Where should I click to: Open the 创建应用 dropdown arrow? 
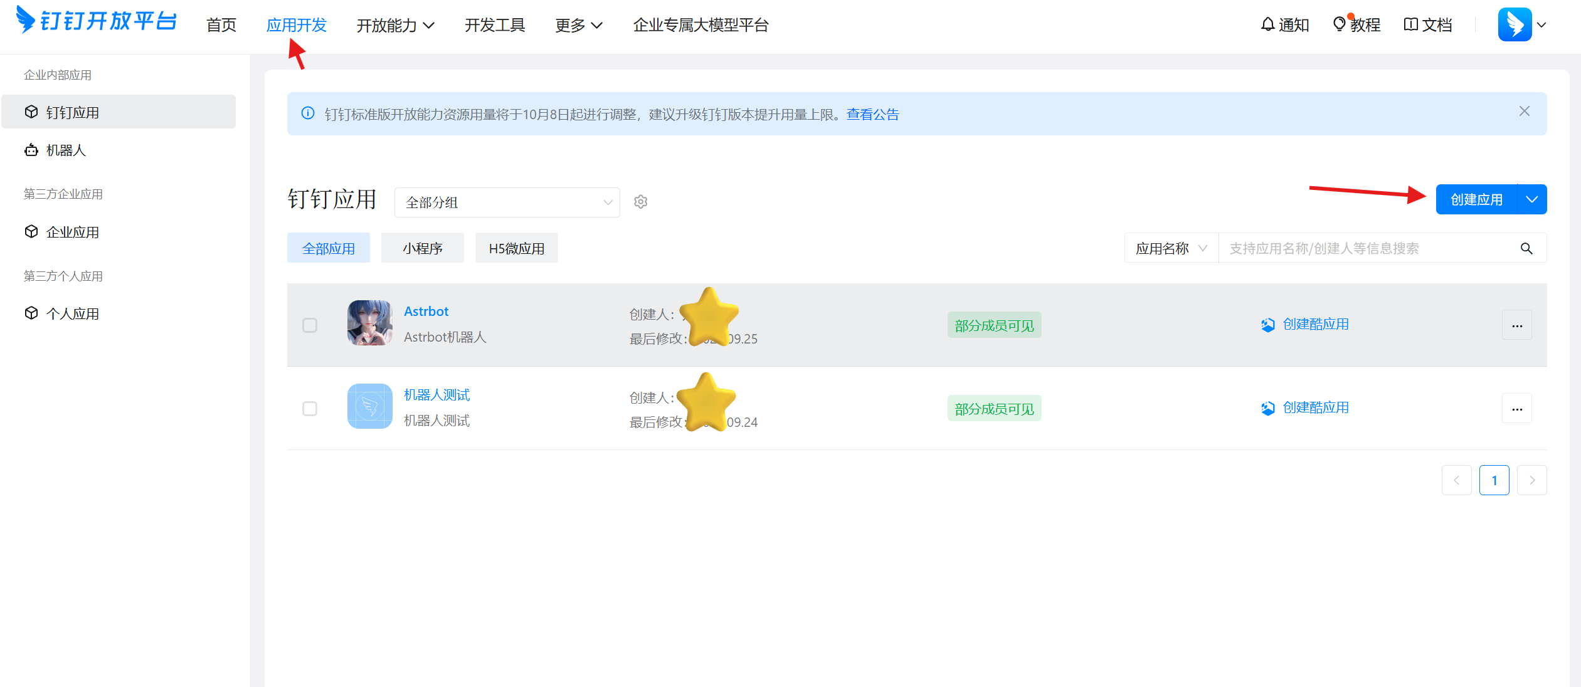pos(1531,199)
